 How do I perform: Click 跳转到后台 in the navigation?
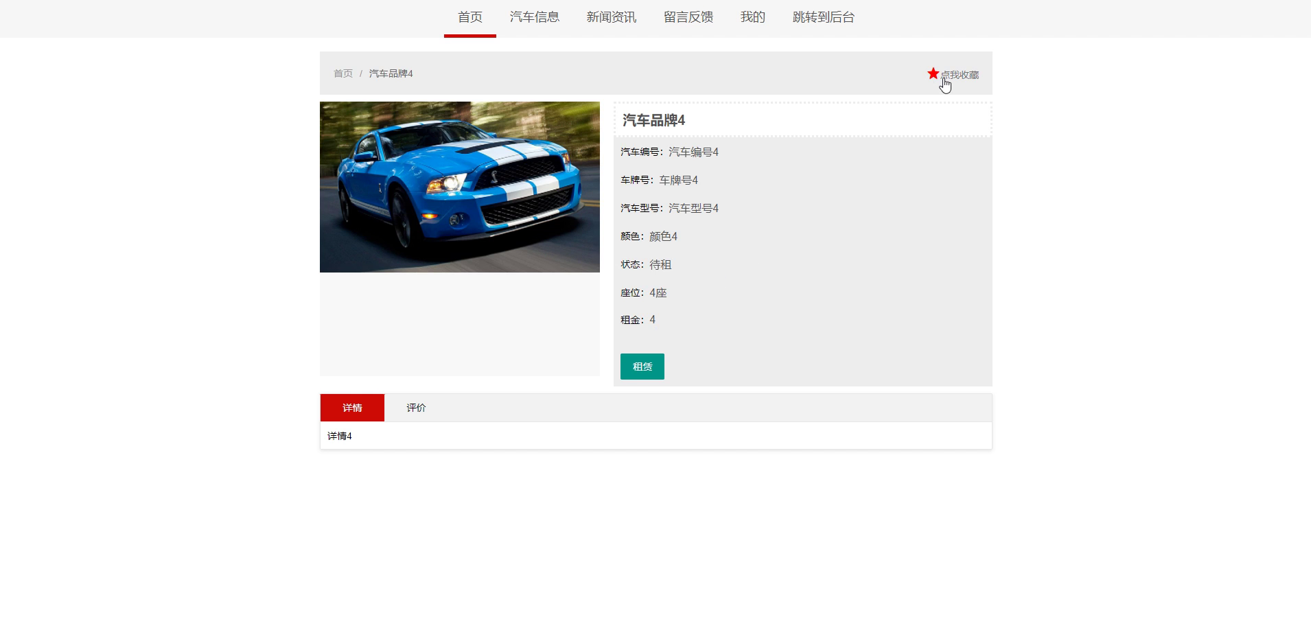point(824,17)
